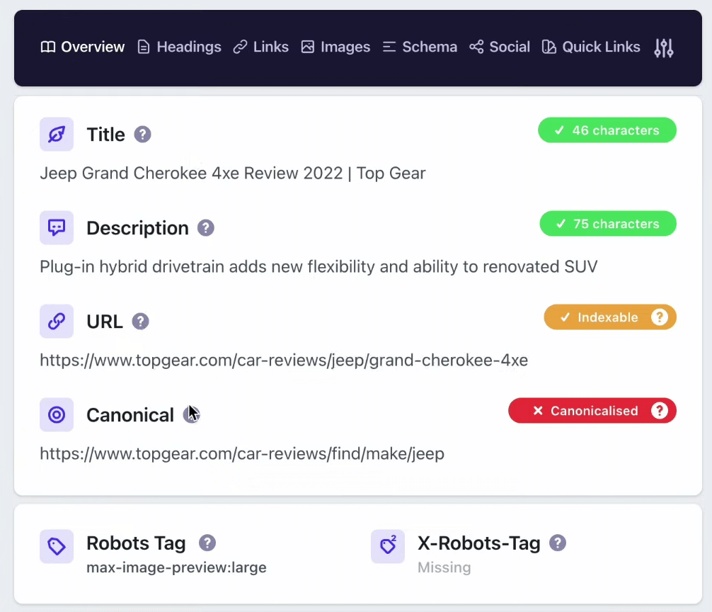Click the Quick Links bookmark icon
712x612 pixels.
click(x=549, y=47)
